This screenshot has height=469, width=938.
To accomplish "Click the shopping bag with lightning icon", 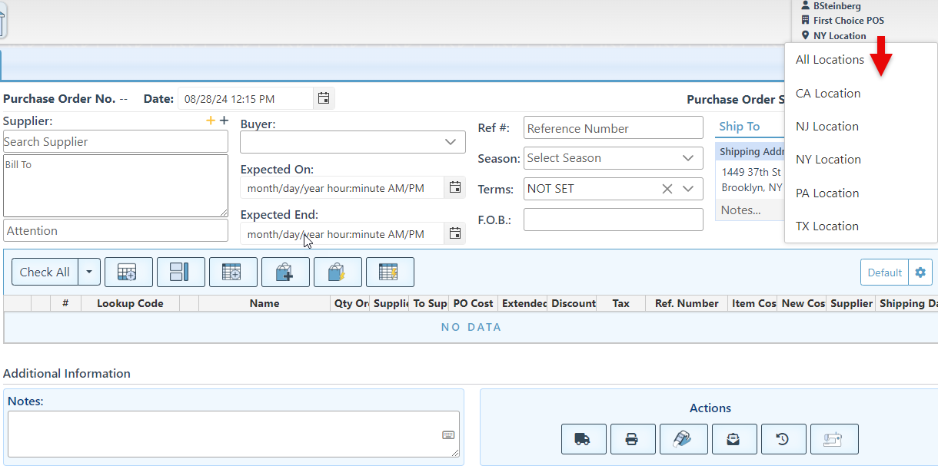I will click(338, 272).
